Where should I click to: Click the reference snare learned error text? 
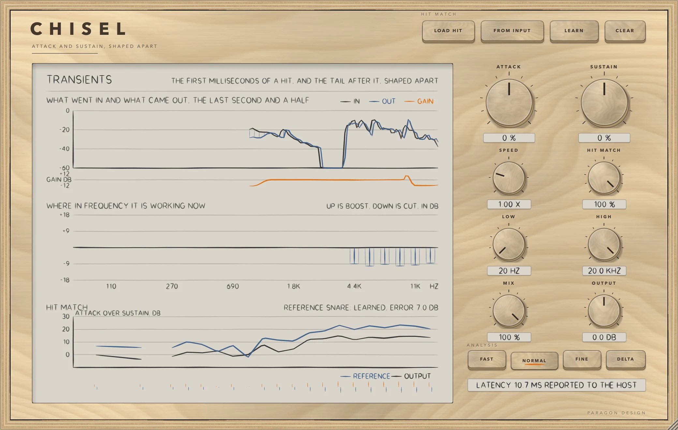coord(361,308)
